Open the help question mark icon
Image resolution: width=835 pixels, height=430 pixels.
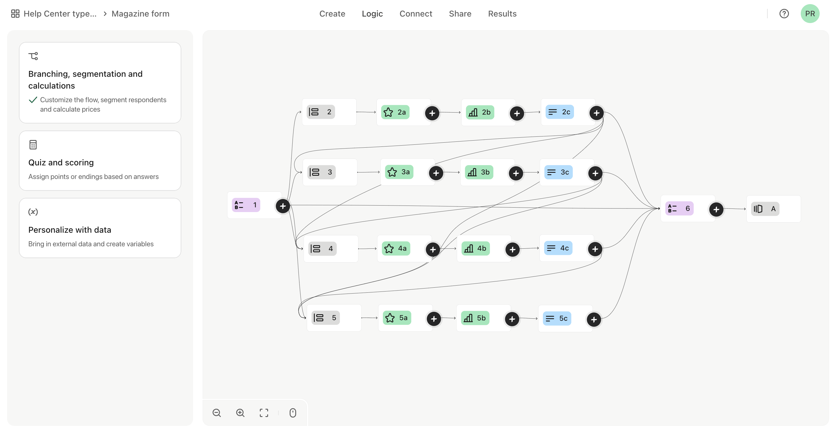pos(784,14)
